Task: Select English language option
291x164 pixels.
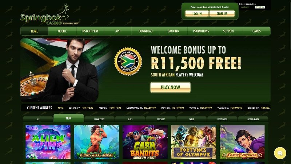Action: click(x=260, y=7)
